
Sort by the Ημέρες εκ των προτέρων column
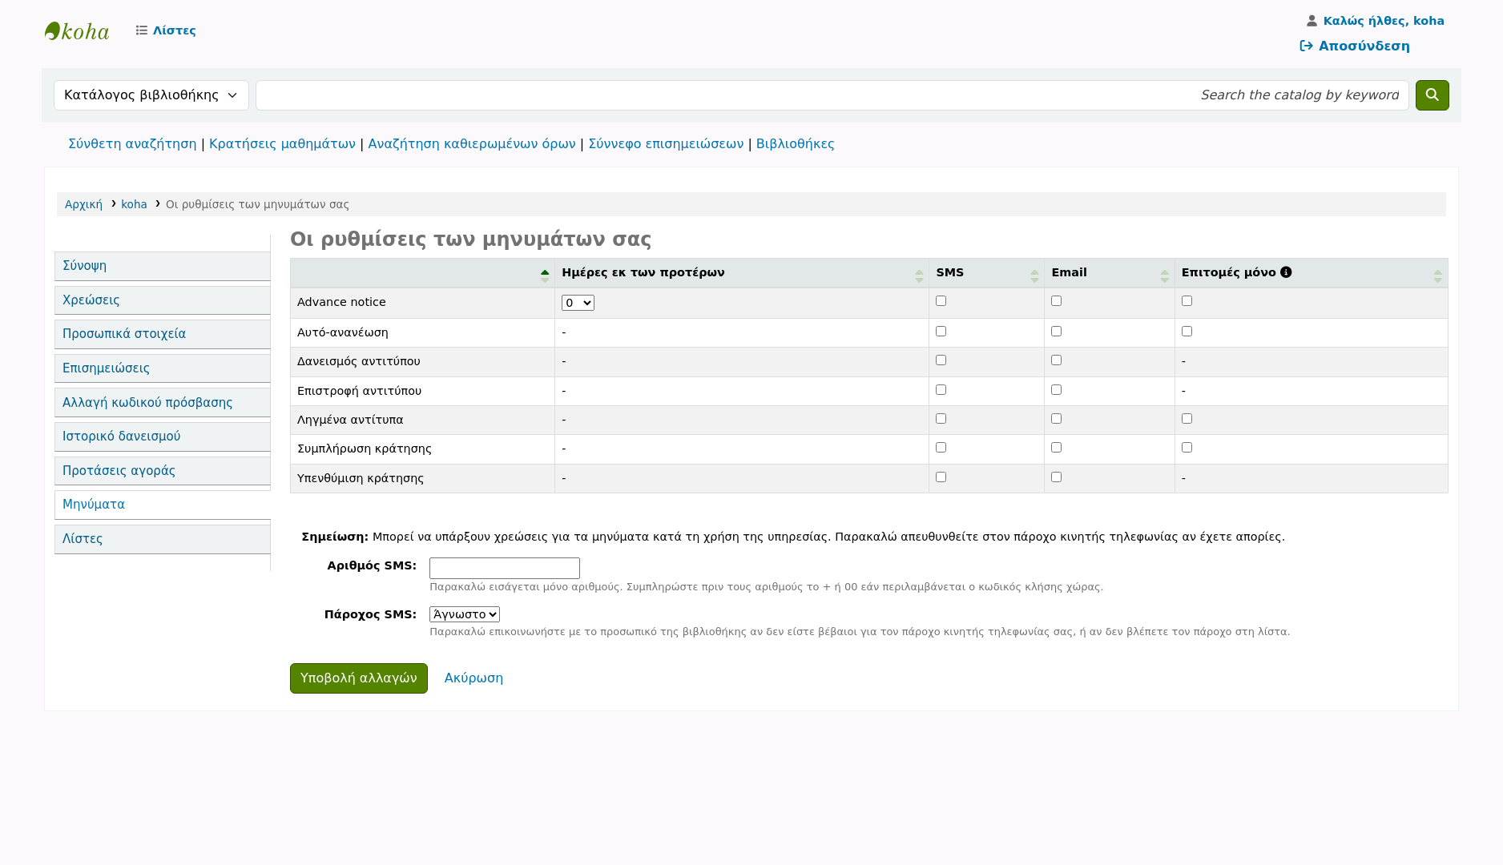[x=741, y=273]
